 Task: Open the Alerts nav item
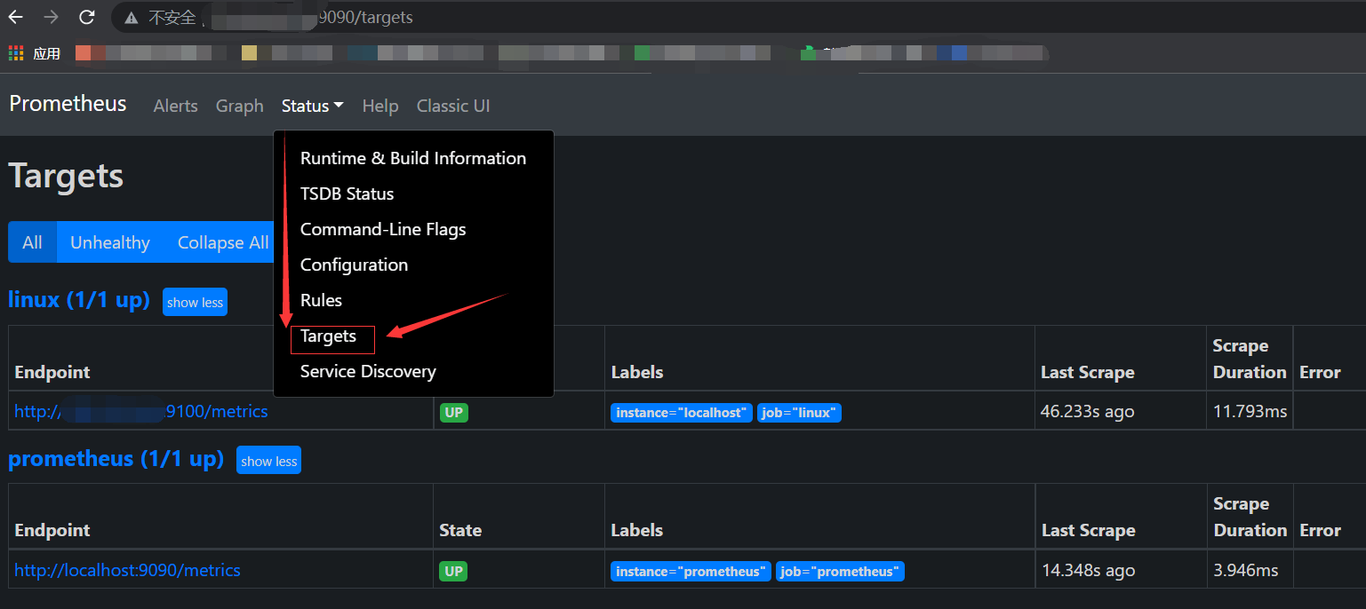point(176,106)
